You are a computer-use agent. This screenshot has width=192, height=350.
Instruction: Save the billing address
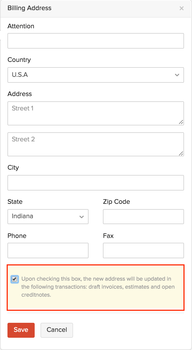[21, 330]
